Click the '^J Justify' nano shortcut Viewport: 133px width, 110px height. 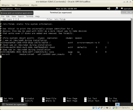27,101
